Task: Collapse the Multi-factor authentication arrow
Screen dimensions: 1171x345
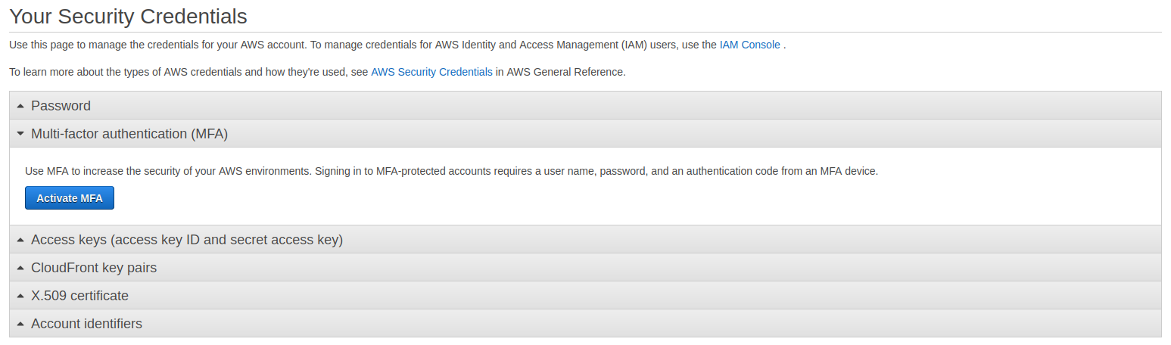Action: pos(20,134)
